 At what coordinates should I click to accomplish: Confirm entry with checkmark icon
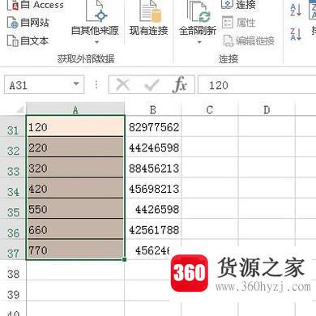click(x=151, y=85)
